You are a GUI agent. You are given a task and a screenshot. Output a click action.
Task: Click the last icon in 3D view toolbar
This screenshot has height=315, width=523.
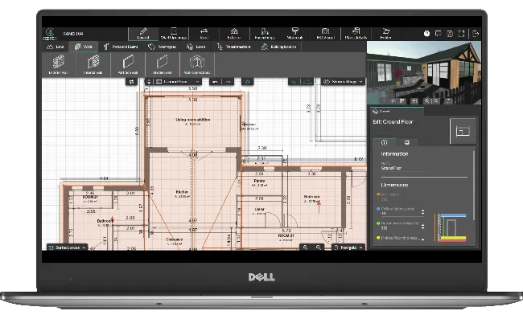(x=449, y=100)
